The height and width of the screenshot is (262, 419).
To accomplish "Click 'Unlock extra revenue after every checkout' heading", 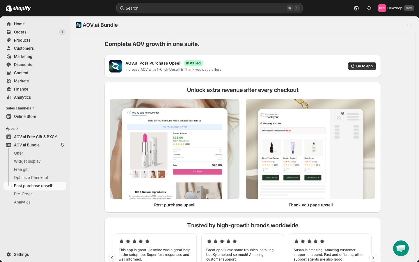I will [243, 90].
